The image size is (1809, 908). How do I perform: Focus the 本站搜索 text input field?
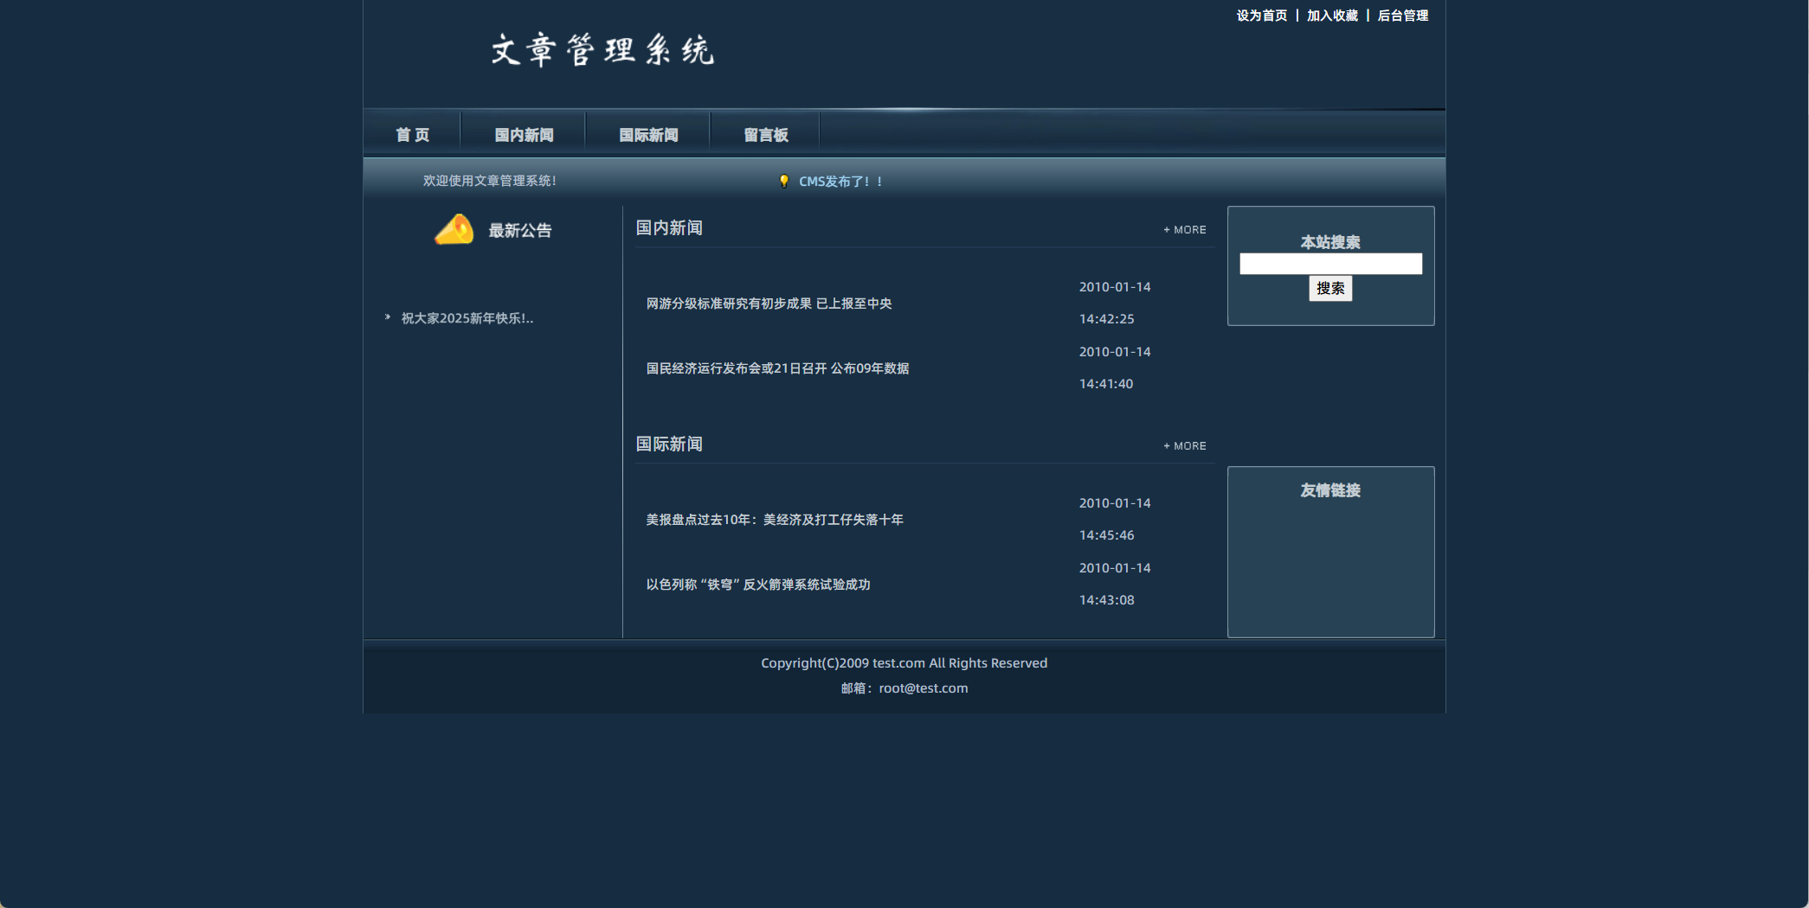coord(1330,264)
